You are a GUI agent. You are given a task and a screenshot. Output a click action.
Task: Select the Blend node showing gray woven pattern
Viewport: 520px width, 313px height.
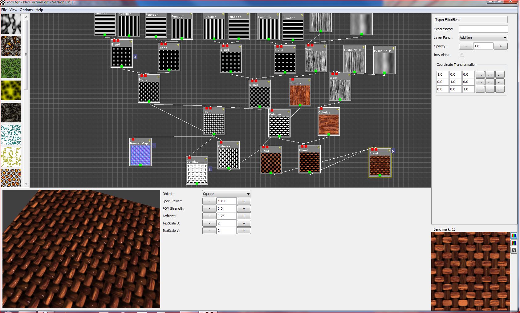(x=214, y=121)
